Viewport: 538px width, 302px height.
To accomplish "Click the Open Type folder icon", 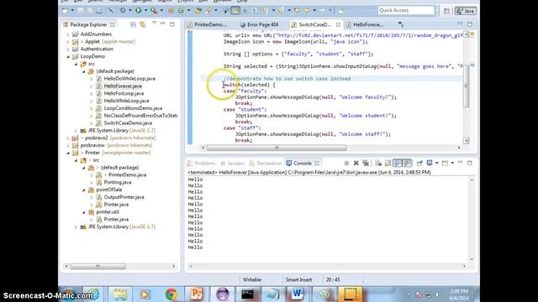I will pos(198,11).
